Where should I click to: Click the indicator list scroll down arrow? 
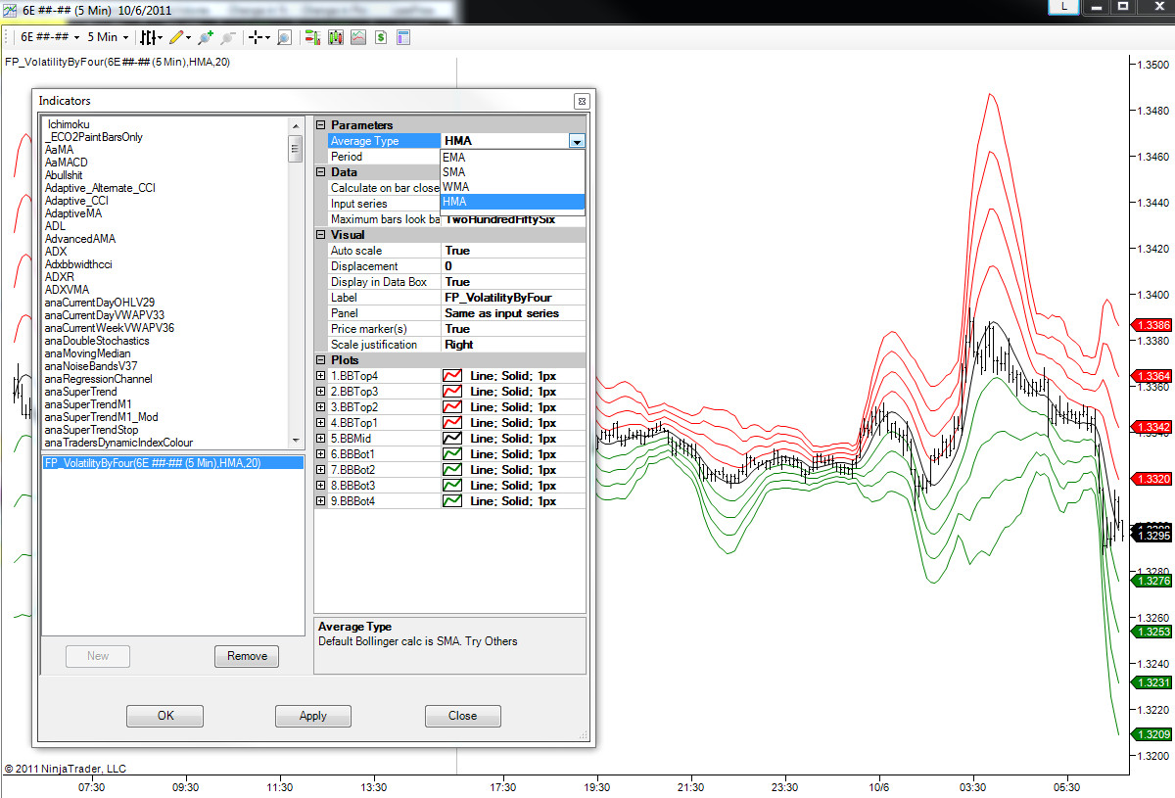click(296, 440)
